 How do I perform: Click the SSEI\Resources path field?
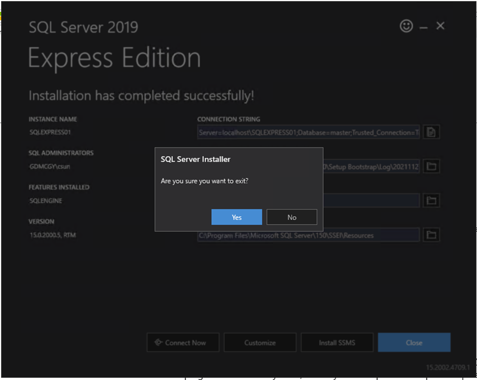point(308,235)
